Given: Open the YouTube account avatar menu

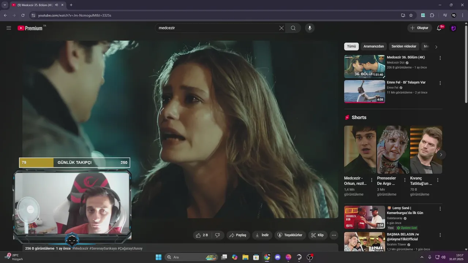Looking at the screenshot, I should pos(453,28).
